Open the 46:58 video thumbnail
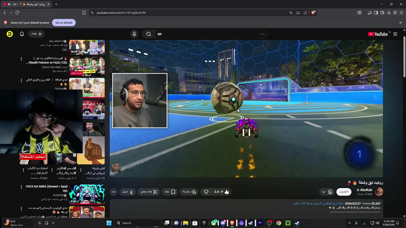 coord(87,47)
